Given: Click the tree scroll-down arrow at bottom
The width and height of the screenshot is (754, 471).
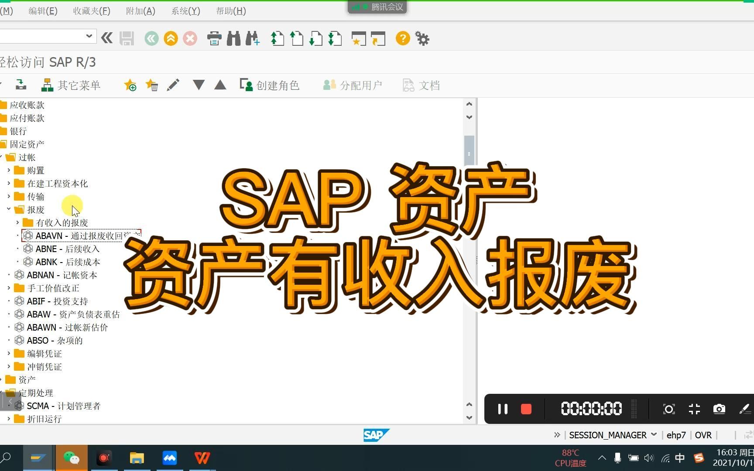Looking at the screenshot, I should [x=469, y=417].
